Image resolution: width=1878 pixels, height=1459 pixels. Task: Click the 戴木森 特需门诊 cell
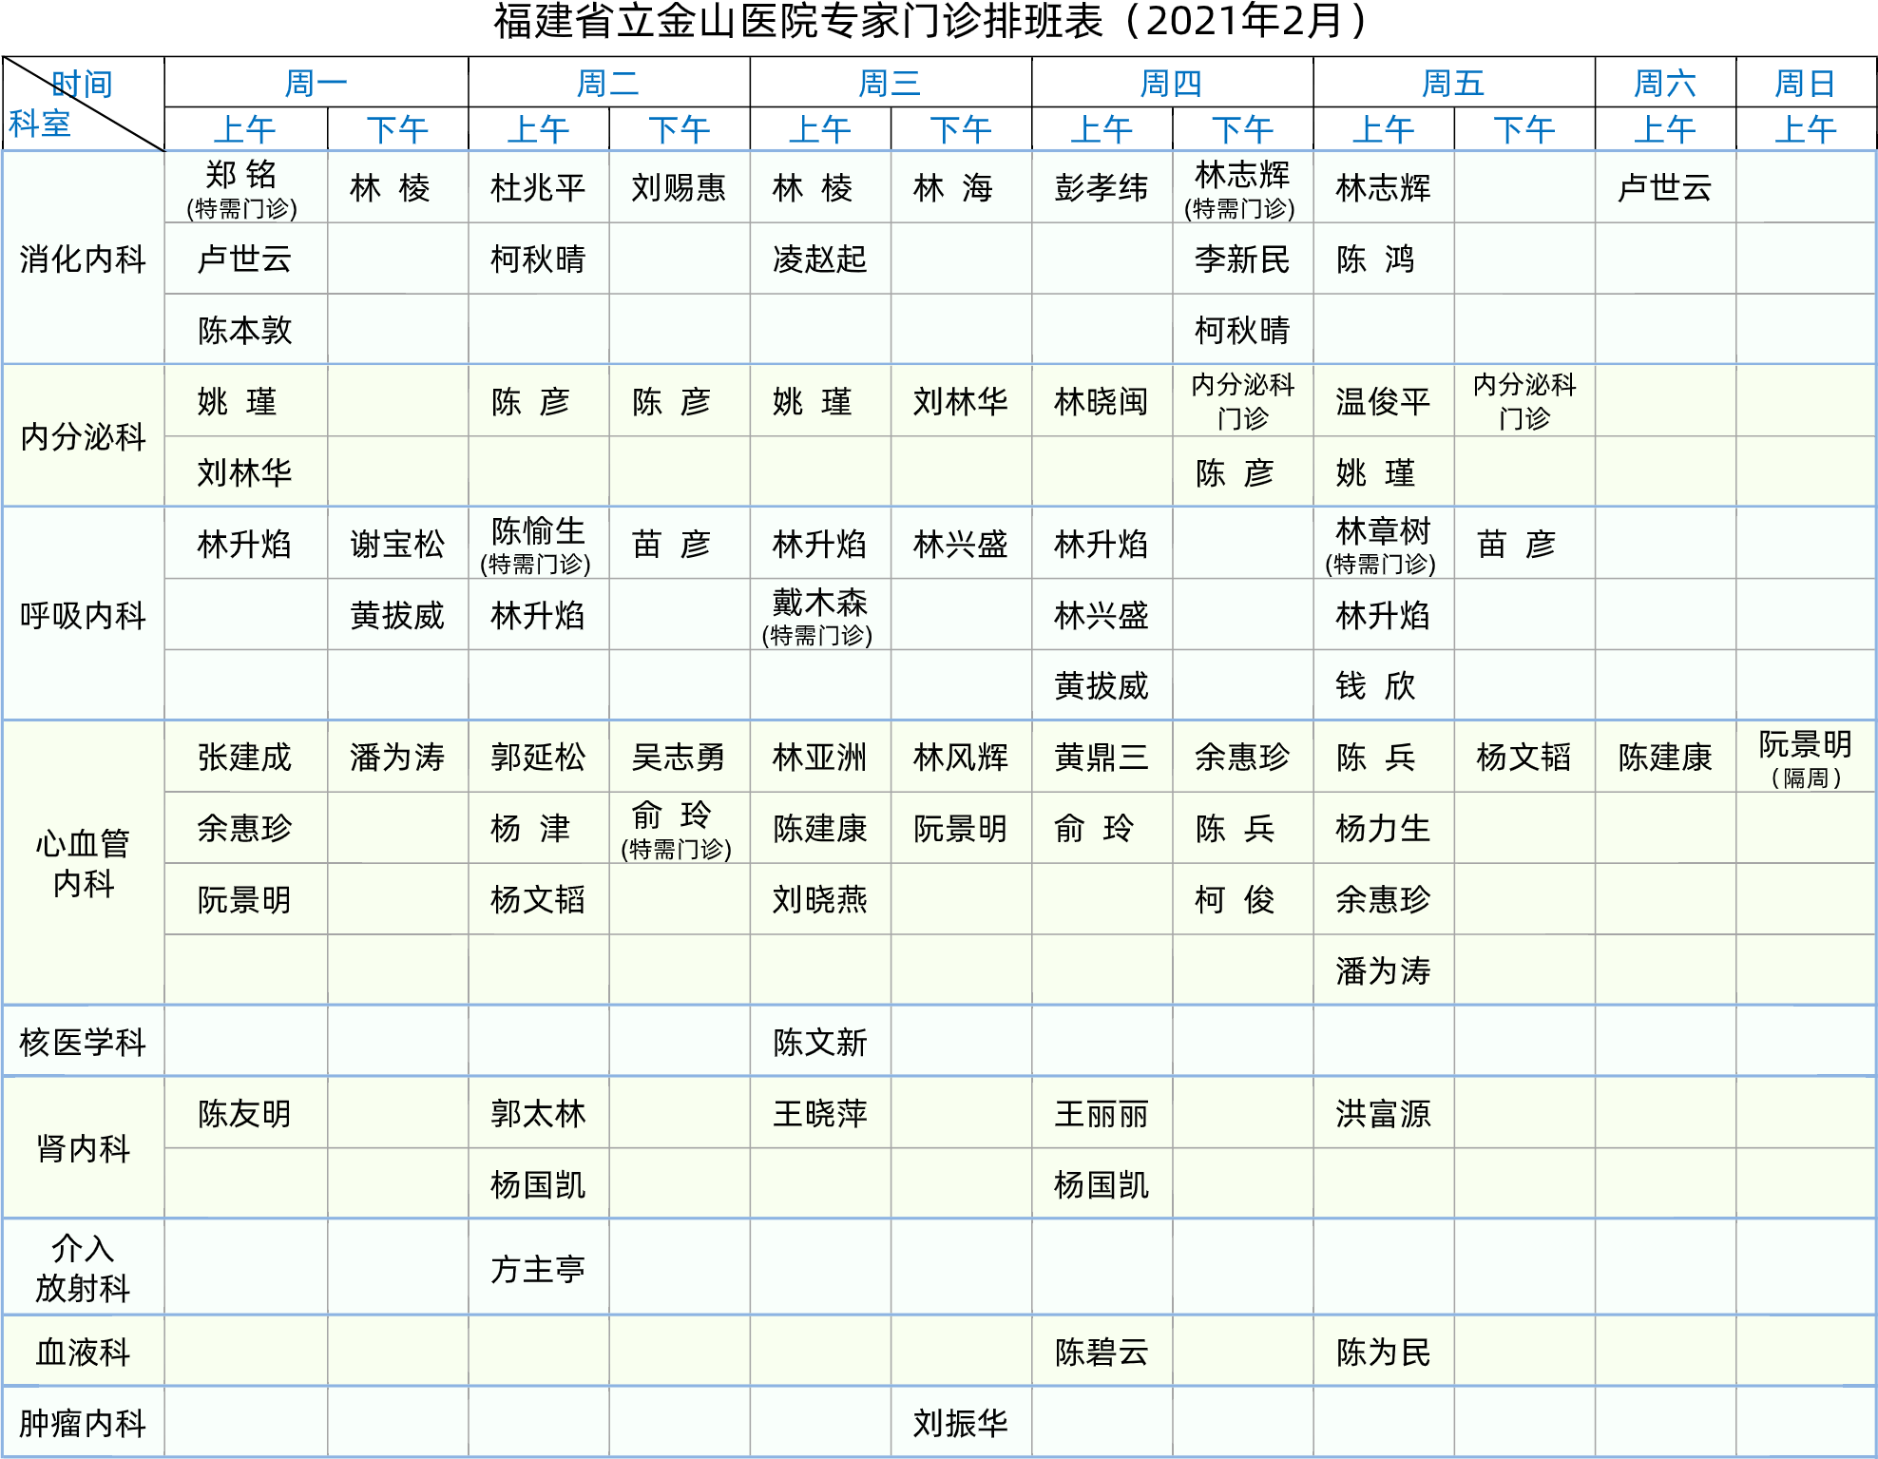pyautogui.click(x=819, y=615)
